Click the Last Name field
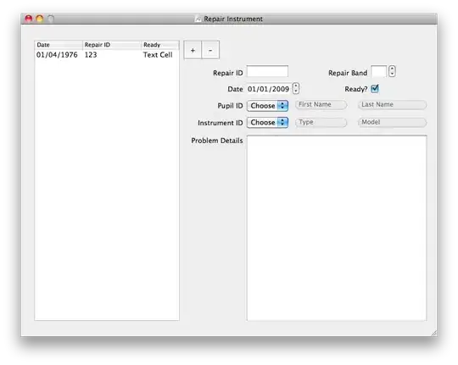 (392, 105)
